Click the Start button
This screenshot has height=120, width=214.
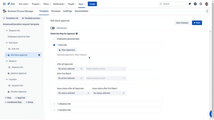(x=197, y=23)
